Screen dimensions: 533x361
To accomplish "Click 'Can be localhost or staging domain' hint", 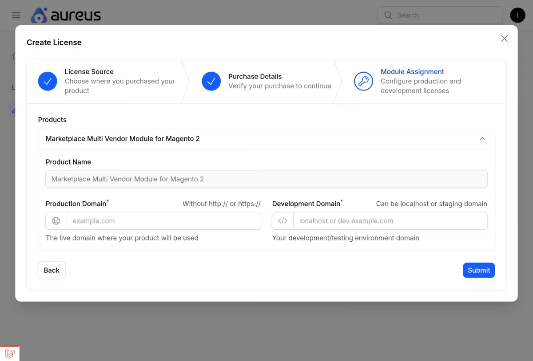I will [x=432, y=204].
